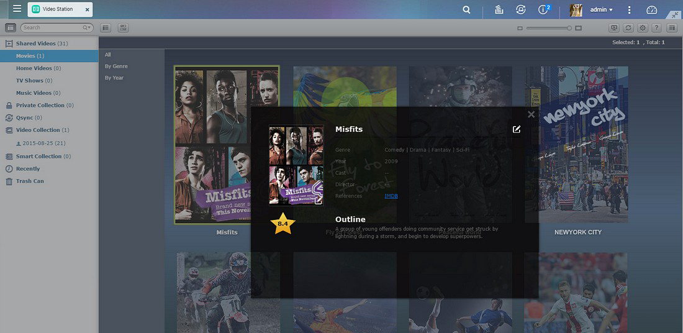Screen dimensions: 683x333
Task: Select the NEWYORK CITY video thumbnail
Action: pos(577,144)
